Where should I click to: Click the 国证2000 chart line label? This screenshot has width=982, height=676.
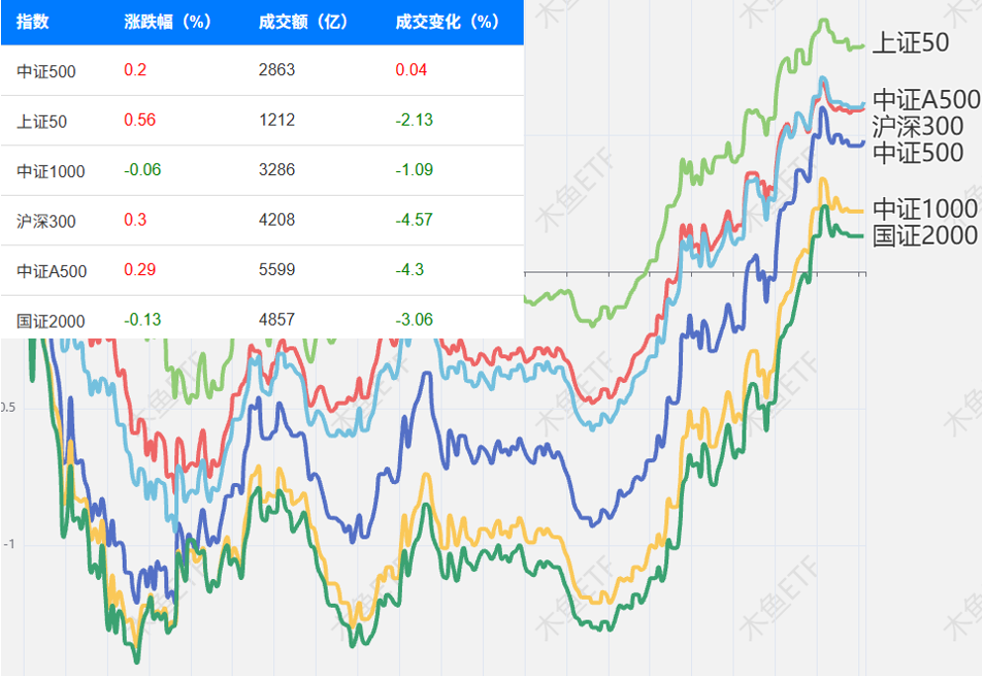(x=924, y=236)
